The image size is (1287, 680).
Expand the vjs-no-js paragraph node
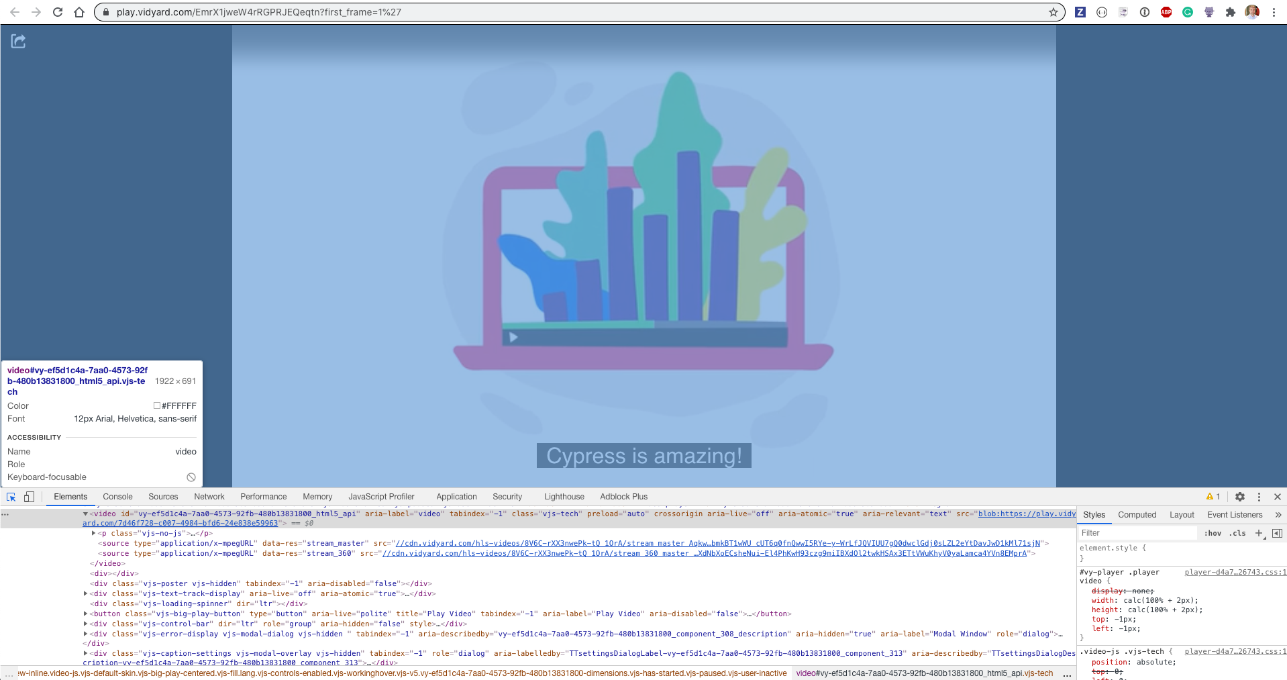[x=93, y=533]
